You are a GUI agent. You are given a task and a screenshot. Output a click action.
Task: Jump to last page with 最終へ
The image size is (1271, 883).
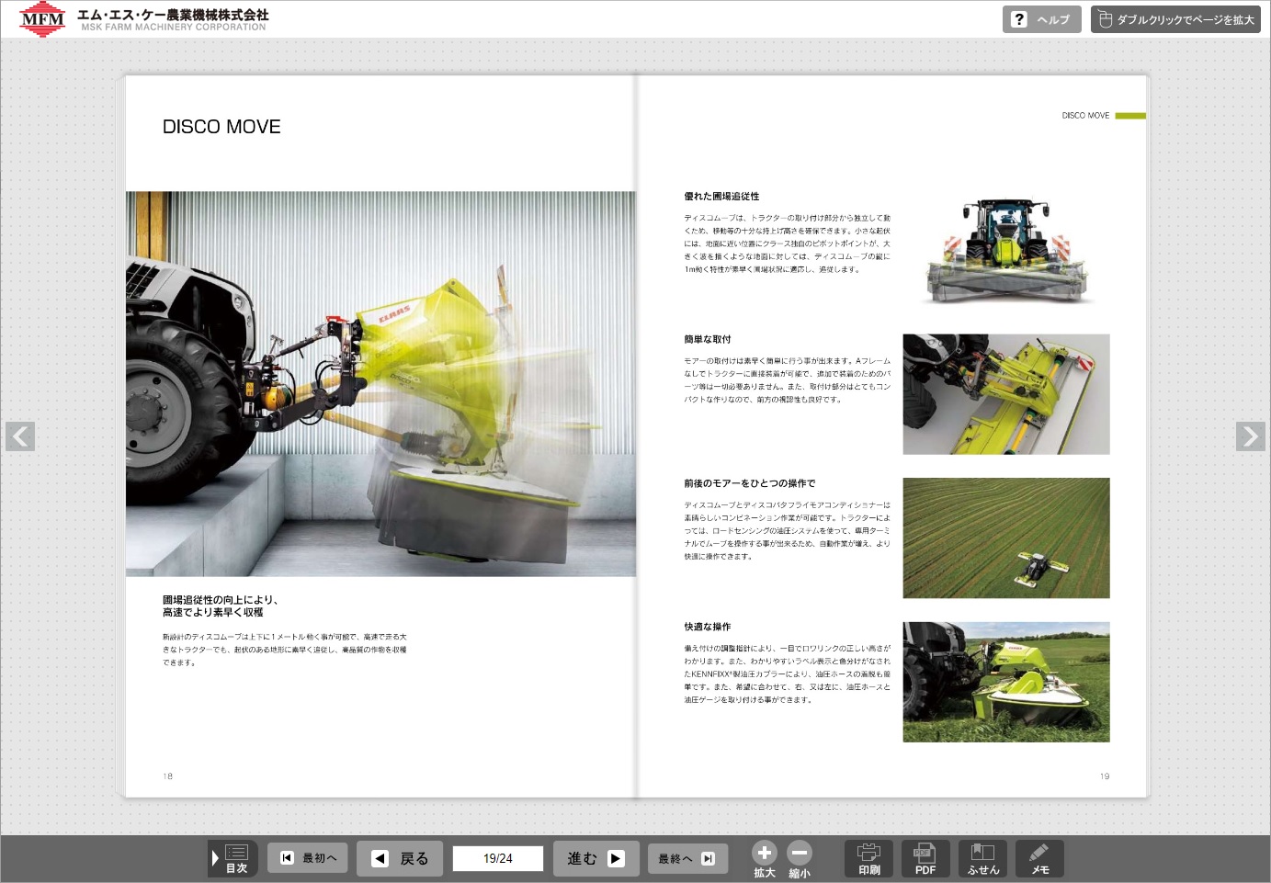click(687, 858)
